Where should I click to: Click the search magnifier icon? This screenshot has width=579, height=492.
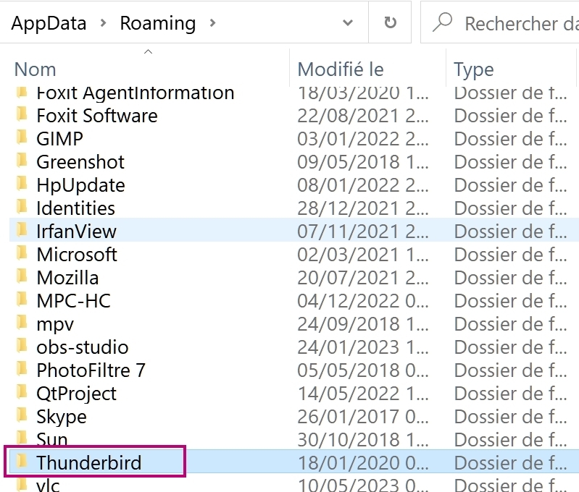(441, 22)
